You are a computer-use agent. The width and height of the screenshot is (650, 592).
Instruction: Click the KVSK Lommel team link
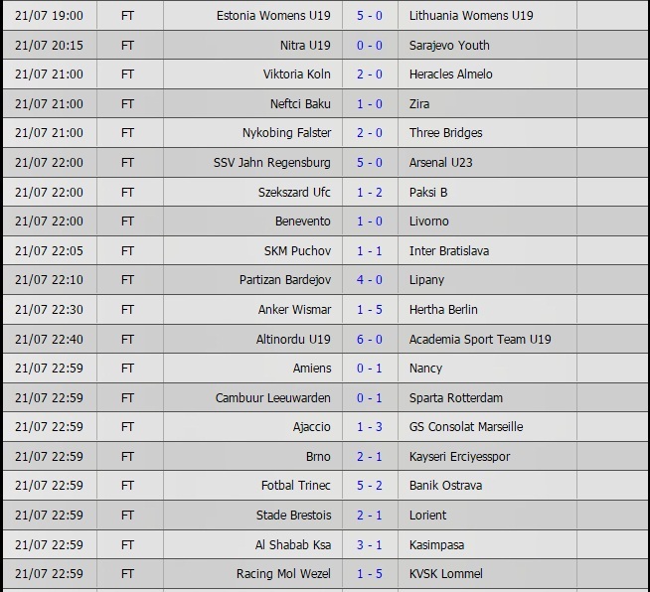(446, 574)
